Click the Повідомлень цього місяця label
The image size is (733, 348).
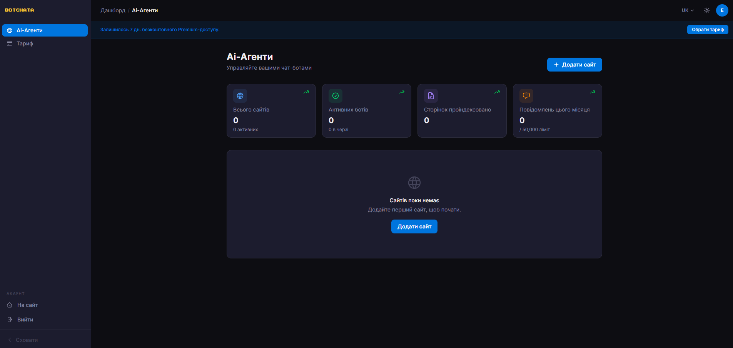point(554,110)
